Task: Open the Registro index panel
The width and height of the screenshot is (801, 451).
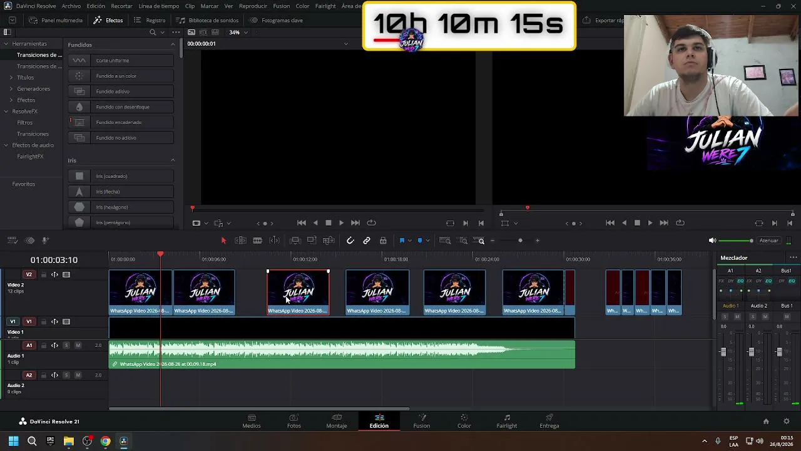Action: pos(150,20)
